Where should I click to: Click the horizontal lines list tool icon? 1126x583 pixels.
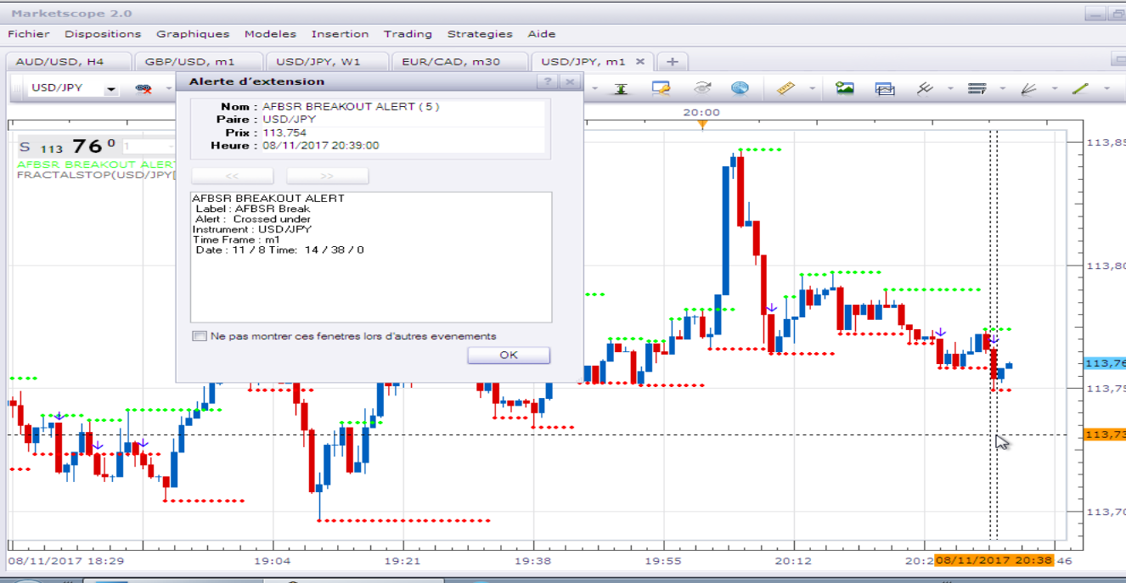point(977,87)
